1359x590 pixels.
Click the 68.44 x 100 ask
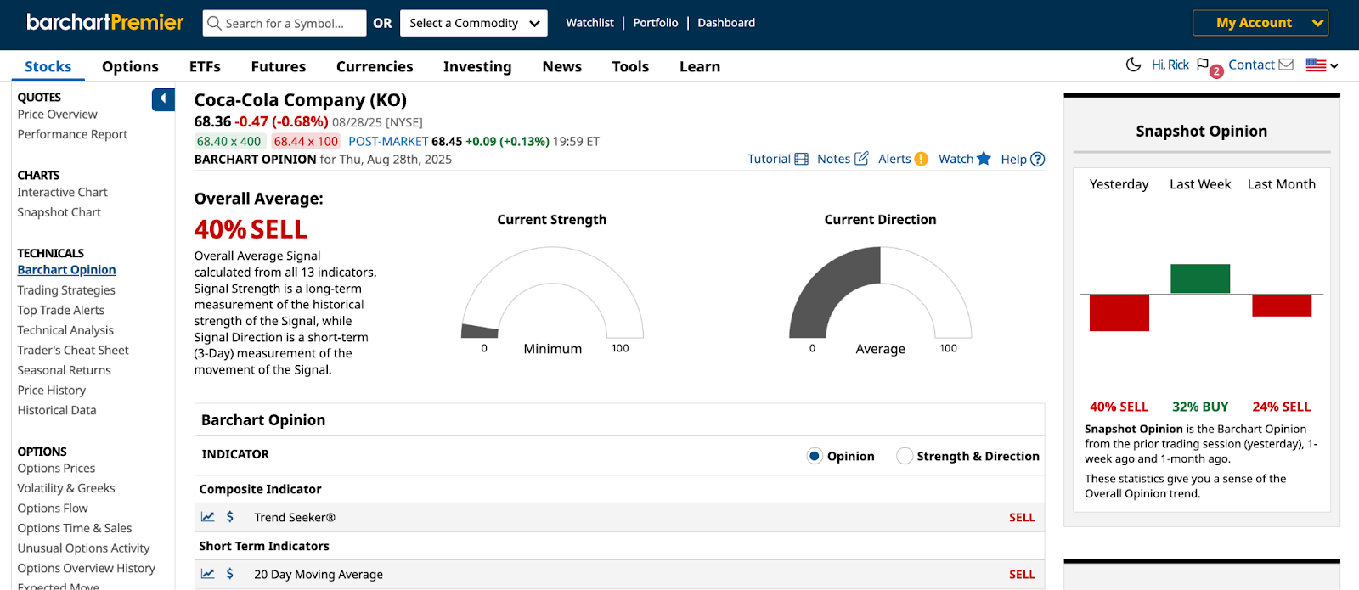click(306, 142)
